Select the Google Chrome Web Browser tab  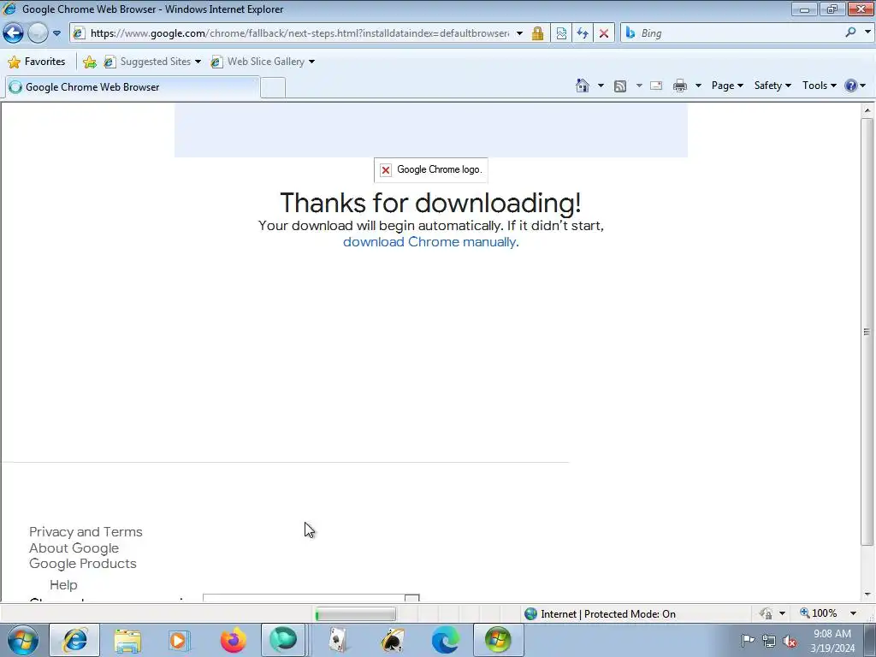(133, 87)
